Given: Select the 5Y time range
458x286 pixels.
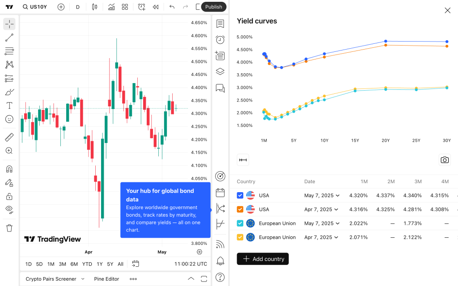Looking at the screenshot, I should 110,264.
